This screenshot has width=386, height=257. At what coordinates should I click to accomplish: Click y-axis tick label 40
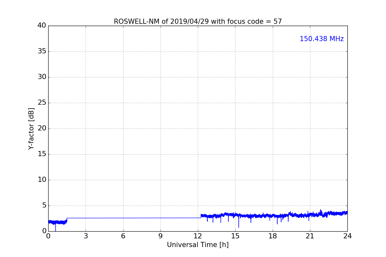[41, 26]
